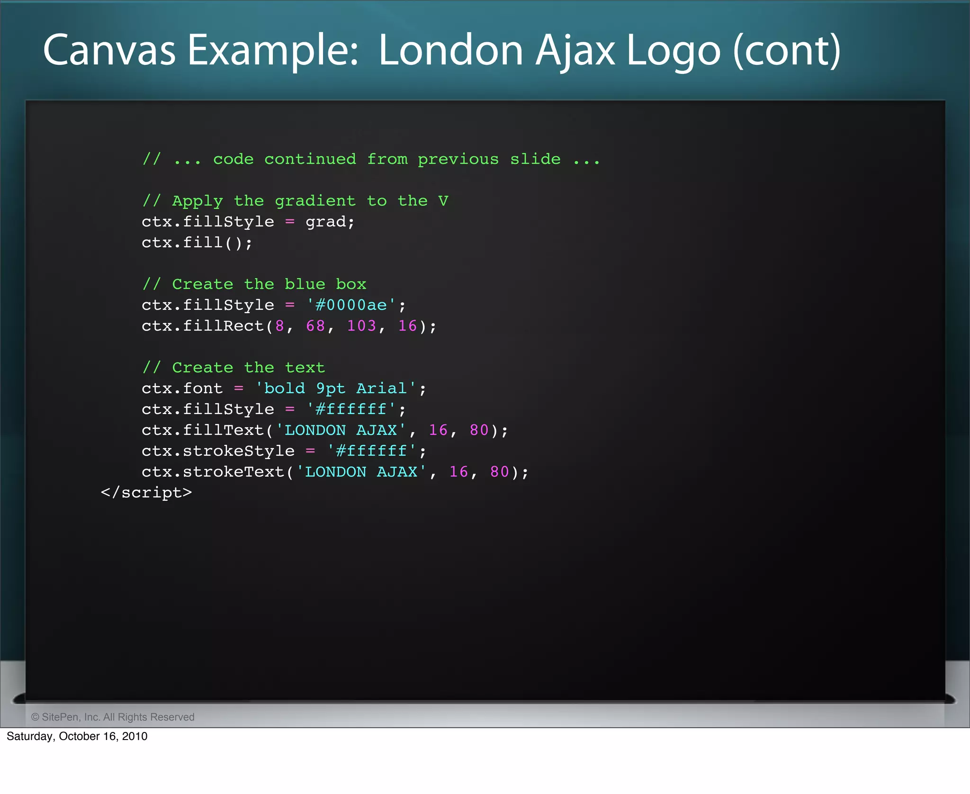Click the 'bold 9pt Arial' font string

point(335,388)
